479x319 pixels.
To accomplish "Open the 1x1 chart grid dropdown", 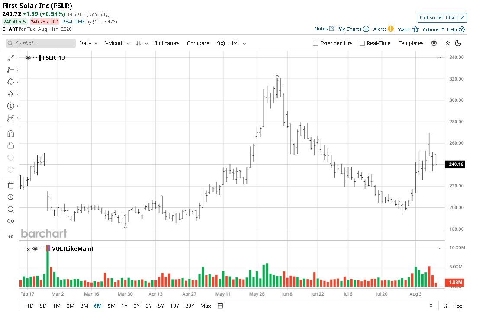I will pos(238,43).
